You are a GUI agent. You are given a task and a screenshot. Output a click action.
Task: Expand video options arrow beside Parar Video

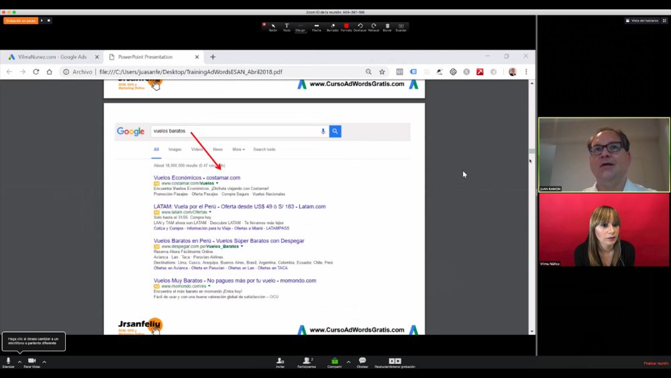click(44, 362)
